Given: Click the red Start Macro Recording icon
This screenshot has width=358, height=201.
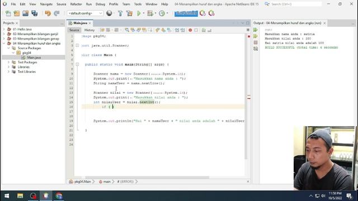Looking at the screenshot, I should click(190, 30).
